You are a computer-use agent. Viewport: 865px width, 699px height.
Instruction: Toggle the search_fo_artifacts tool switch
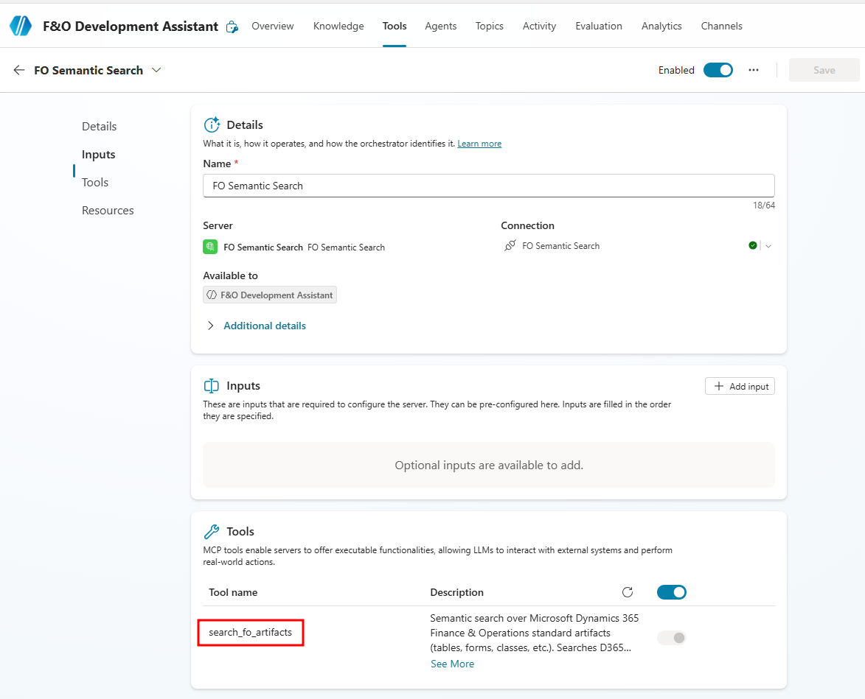(671, 638)
